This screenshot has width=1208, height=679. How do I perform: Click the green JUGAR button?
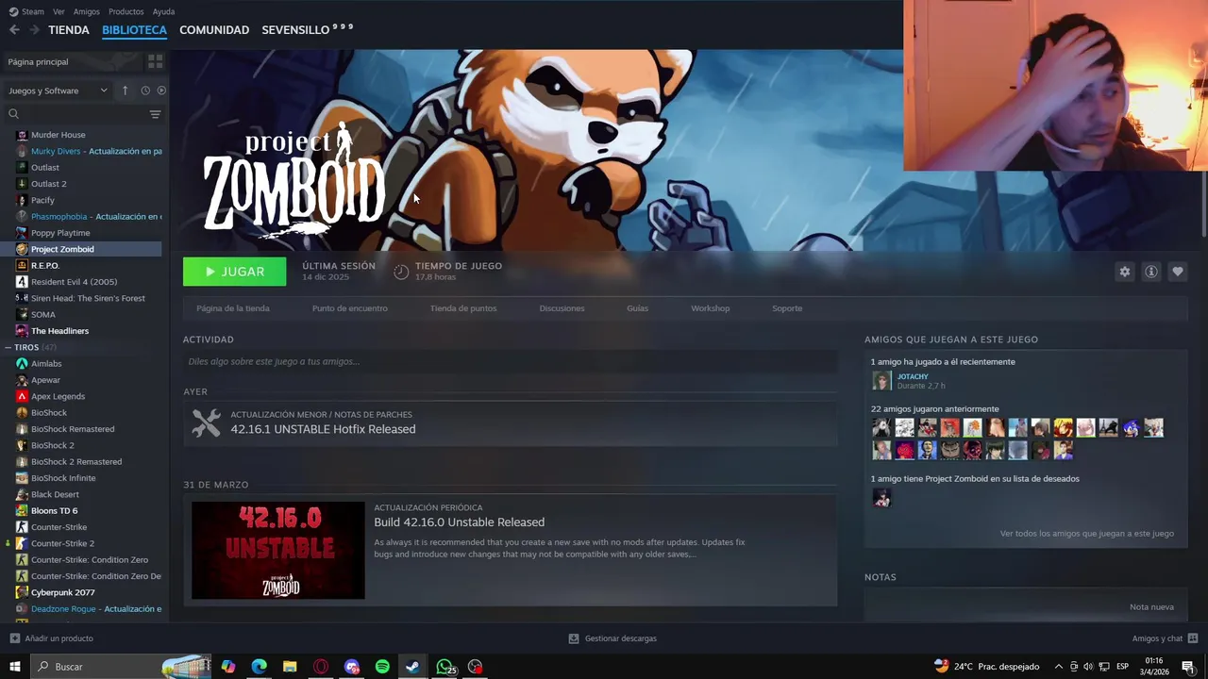point(234,272)
